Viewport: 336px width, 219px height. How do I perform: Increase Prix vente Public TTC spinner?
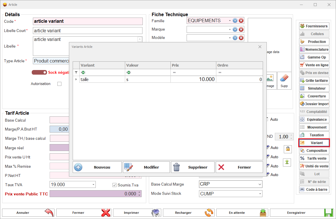[x=140, y=192]
